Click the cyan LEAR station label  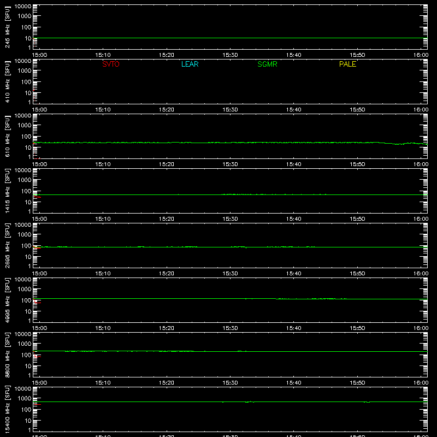(x=190, y=64)
